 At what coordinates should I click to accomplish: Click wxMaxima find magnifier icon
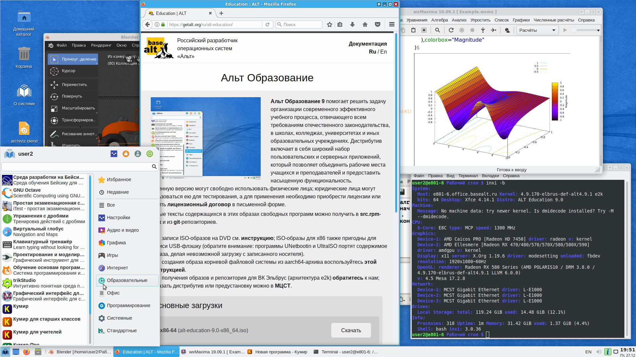(x=438, y=30)
